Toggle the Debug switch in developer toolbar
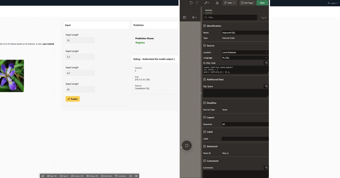This screenshot has width=340, height=178. pyautogui.click(x=96, y=176)
